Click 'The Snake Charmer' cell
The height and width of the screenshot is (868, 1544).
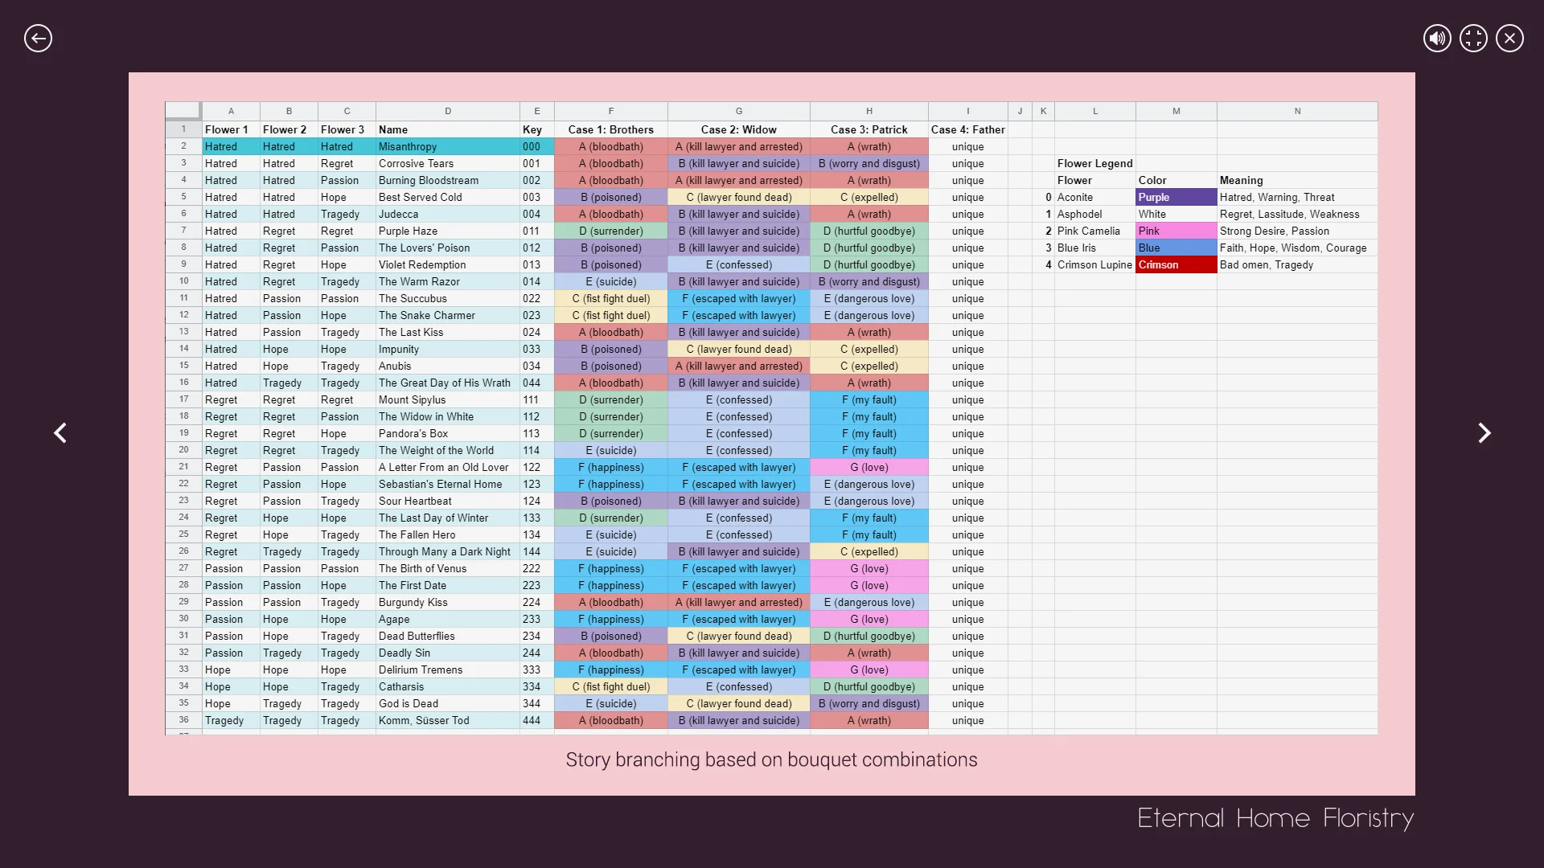coord(447,315)
